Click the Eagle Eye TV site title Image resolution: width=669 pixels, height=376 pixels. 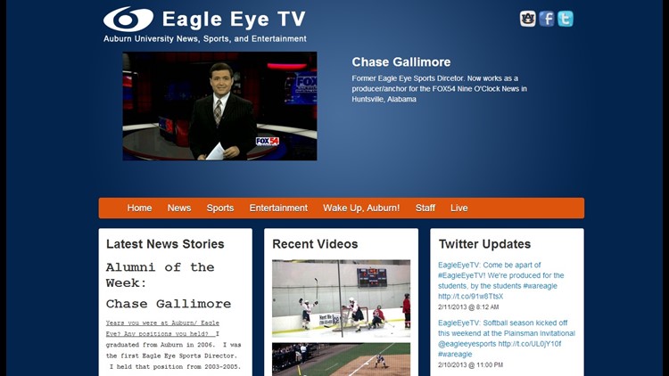(234, 19)
